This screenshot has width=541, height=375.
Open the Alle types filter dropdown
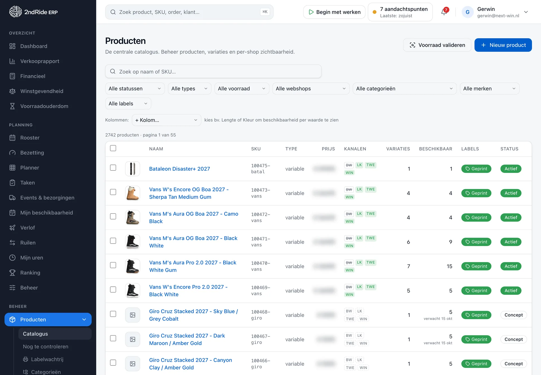(190, 89)
